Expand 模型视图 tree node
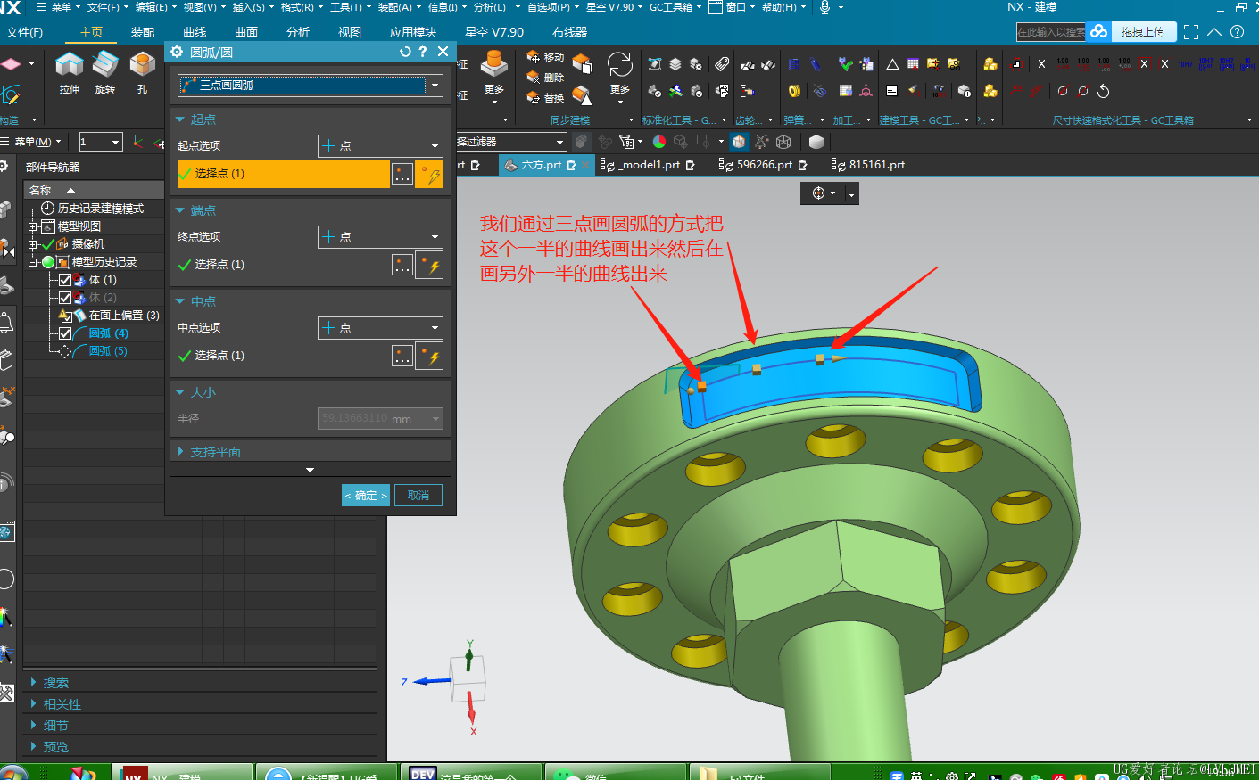The width and height of the screenshot is (1259, 780). [x=33, y=227]
